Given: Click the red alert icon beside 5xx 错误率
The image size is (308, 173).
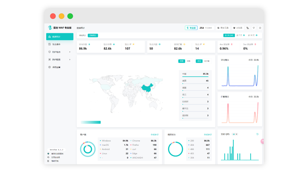Looking at the screenshot, I should pyautogui.click(x=255, y=44).
